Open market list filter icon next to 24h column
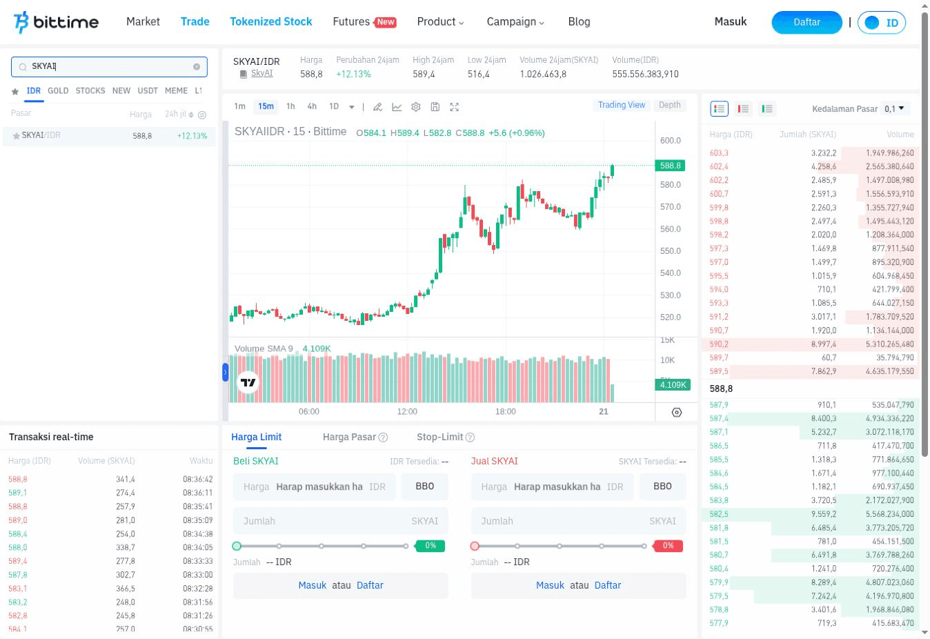The height and width of the screenshot is (639, 930). [202, 115]
